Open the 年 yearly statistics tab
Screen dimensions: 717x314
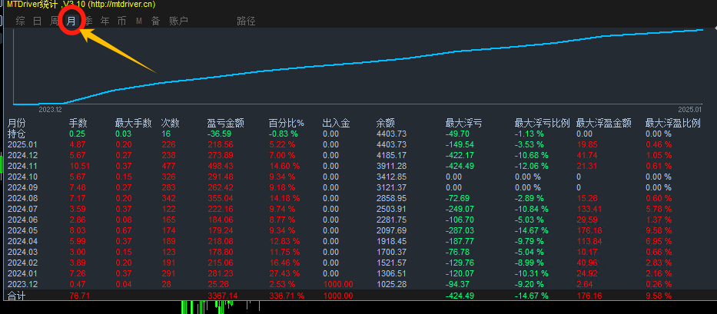click(x=105, y=21)
